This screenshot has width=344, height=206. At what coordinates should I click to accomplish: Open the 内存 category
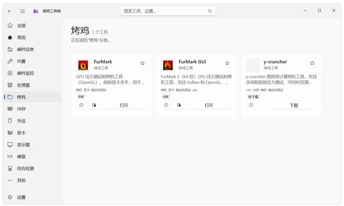pos(32,109)
